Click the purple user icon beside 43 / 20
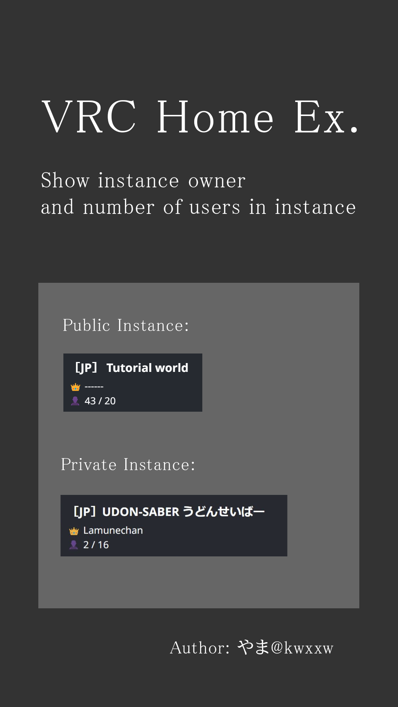 75,401
